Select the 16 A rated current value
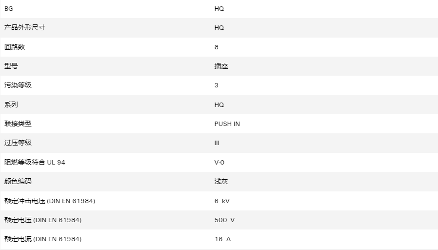Viewport: 438px width, 250px height. point(222,239)
